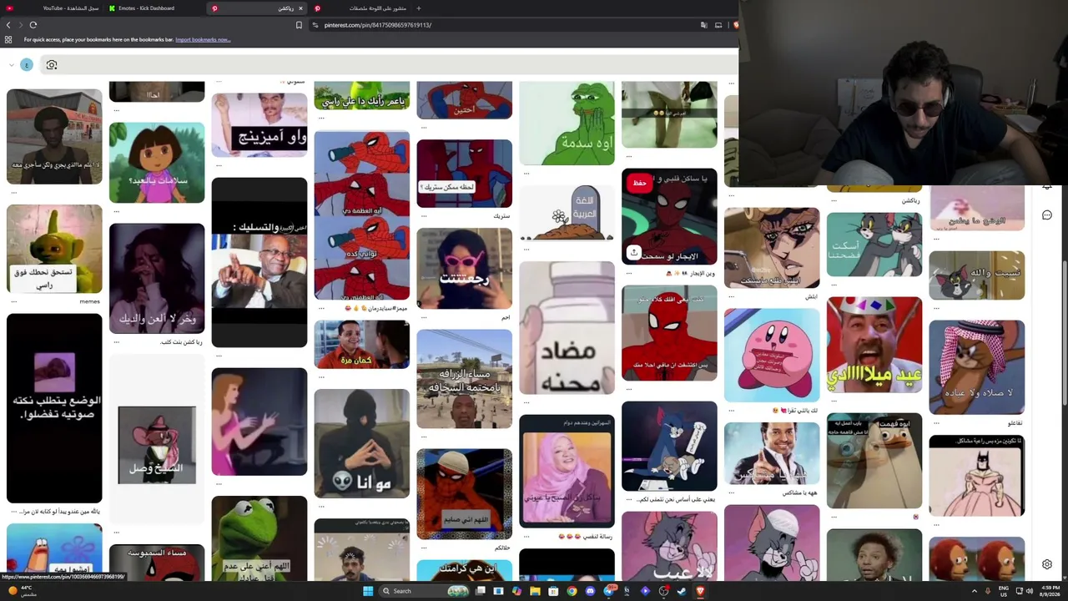Open the three-panel Spider-Man binoculars pin

click(362, 215)
